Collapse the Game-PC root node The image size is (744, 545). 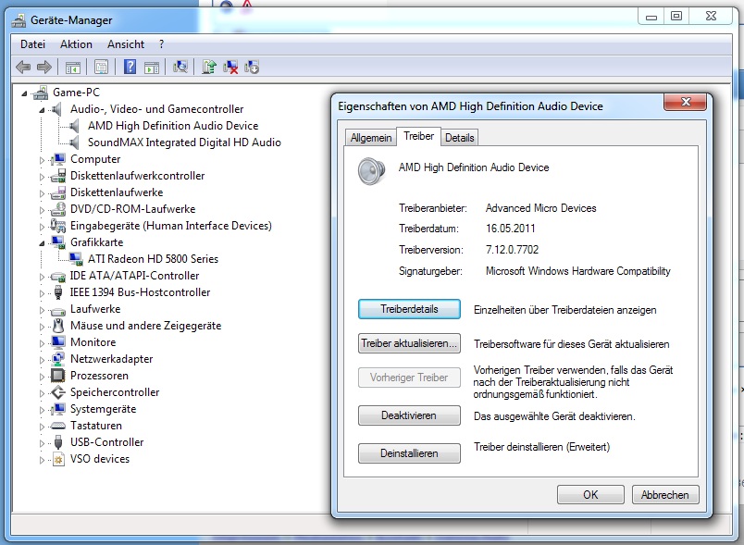pyautogui.click(x=24, y=93)
